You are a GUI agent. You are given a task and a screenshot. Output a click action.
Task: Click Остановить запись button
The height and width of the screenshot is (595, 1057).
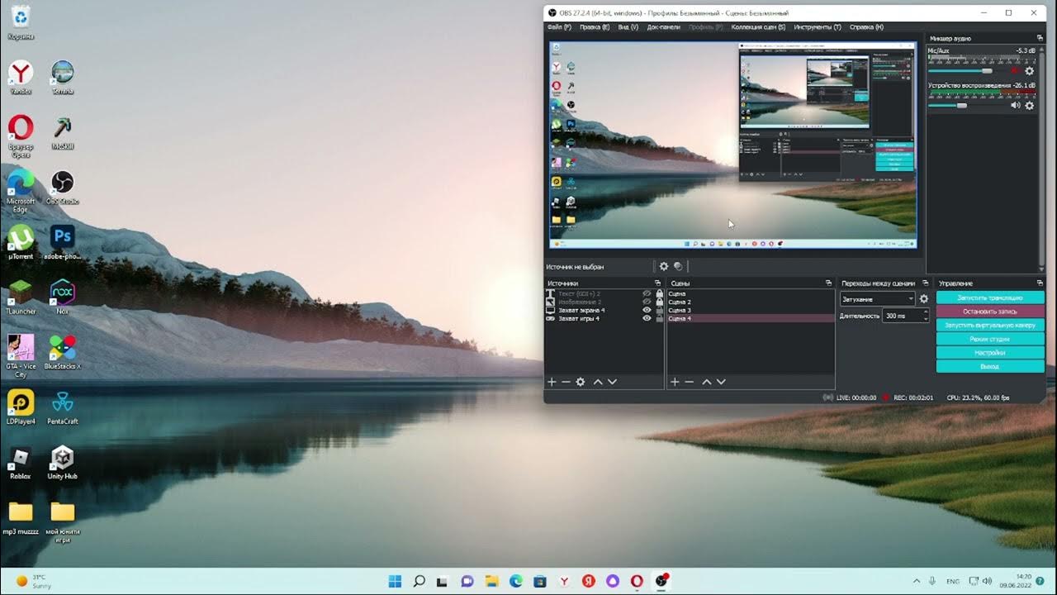coord(990,312)
